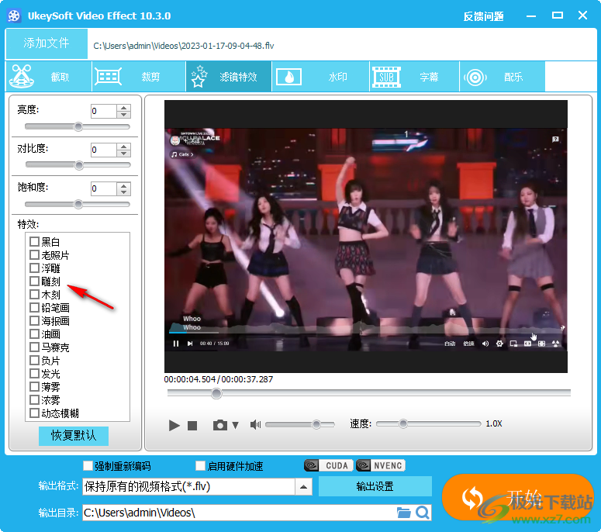Click the water drop watermark icon
The width and height of the screenshot is (601, 532).
[289, 77]
